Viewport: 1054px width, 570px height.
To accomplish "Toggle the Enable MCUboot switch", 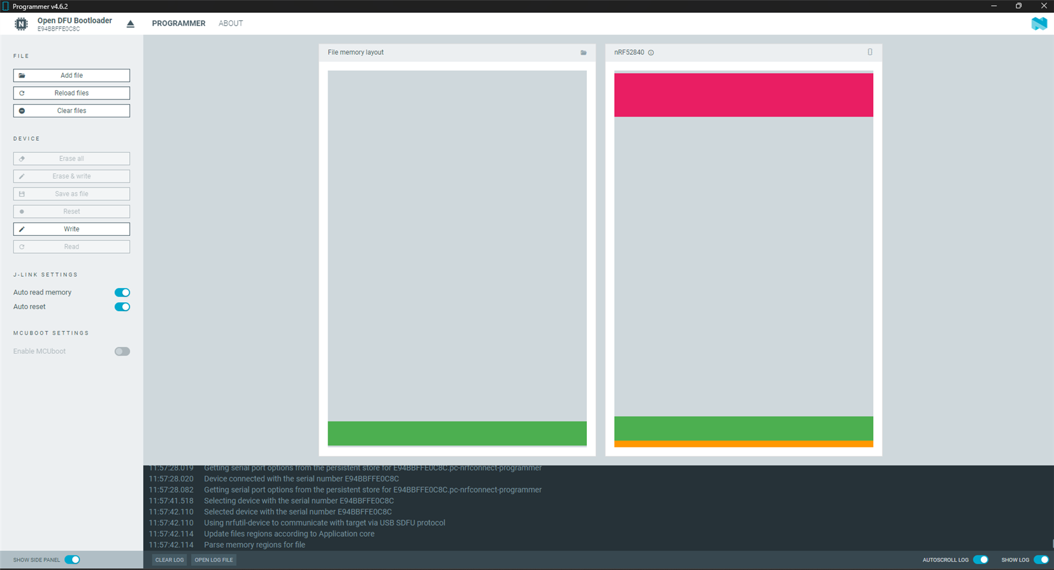I will (122, 351).
